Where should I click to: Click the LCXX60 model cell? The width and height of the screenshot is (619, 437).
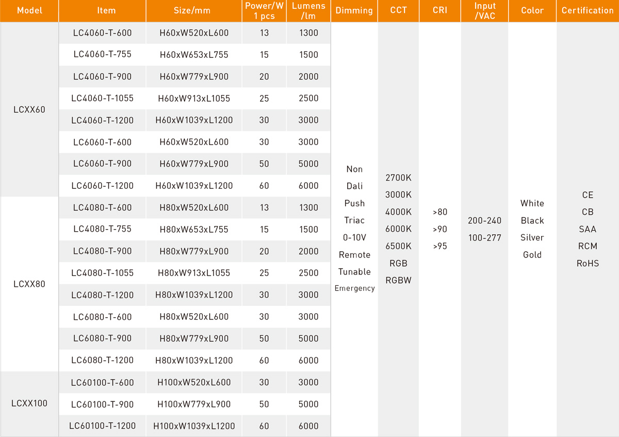(29, 109)
